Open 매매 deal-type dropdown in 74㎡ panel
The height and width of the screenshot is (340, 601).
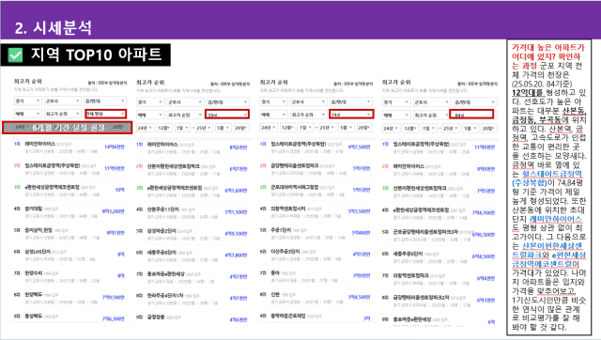[x=273, y=115]
